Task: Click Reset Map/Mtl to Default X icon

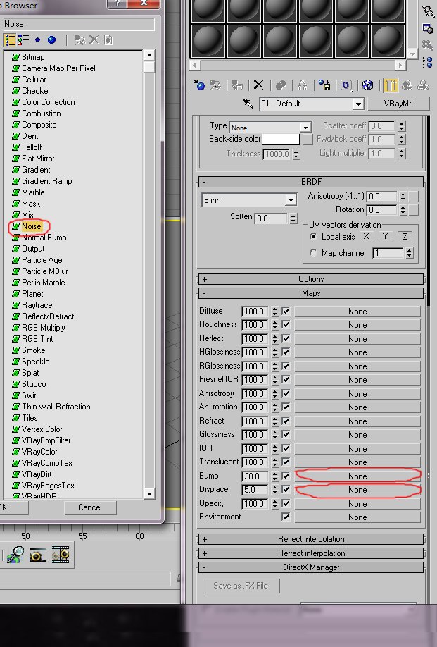Action: 258,85
